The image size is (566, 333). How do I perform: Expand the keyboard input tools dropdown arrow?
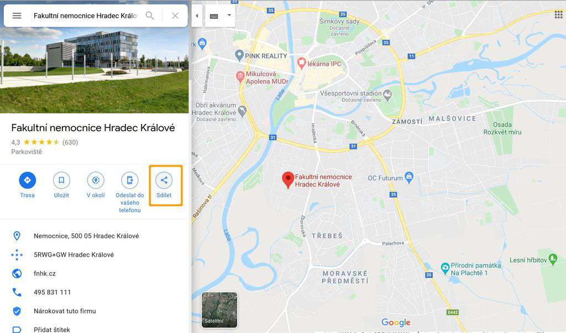pos(229,15)
